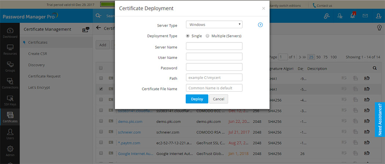Screen dimensions: 385x164
Task: Open the Dashboard sidebar icon
Action: [x=10, y=33]
